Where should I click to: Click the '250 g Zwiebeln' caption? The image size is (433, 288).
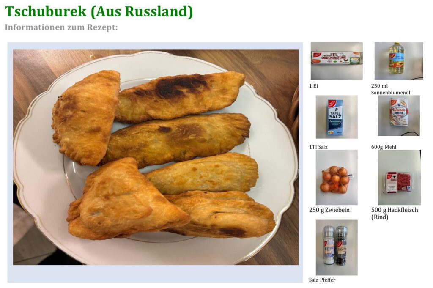point(329,210)
